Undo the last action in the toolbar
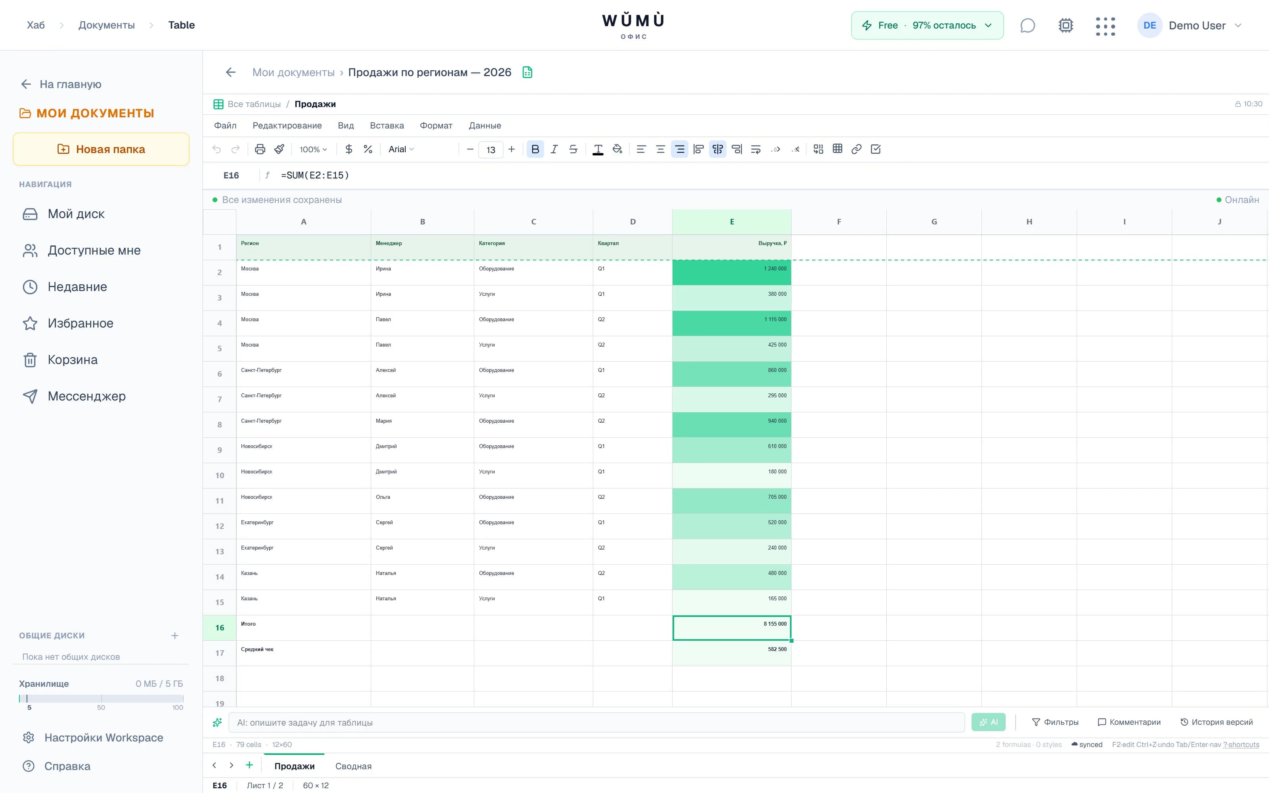This screenshot has width=1269, height=793. tap(217, 149)
